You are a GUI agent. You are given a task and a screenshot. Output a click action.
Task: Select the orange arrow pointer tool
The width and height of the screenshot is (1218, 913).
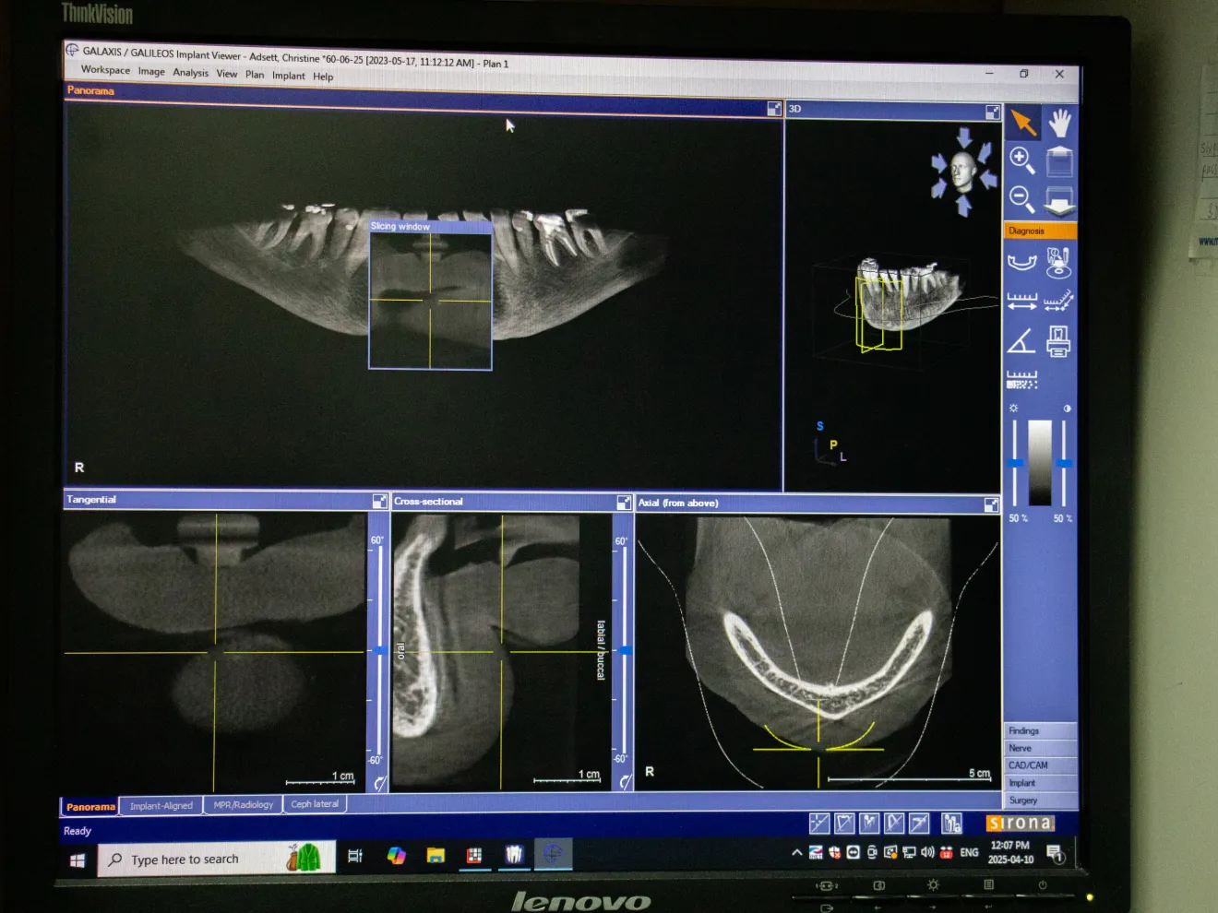[1022, 123]
